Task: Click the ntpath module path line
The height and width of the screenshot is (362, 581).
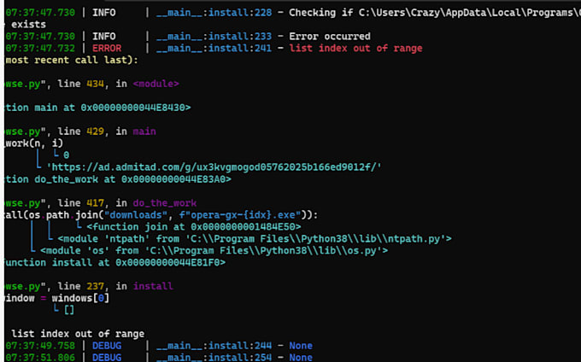Action: tap(255, 239)
